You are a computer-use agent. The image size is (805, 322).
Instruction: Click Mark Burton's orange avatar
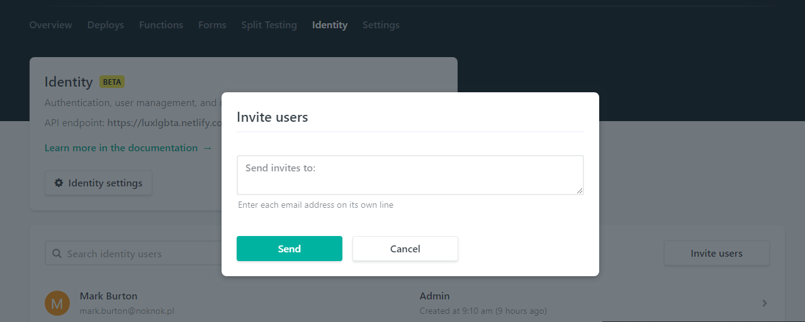(57, 303)
